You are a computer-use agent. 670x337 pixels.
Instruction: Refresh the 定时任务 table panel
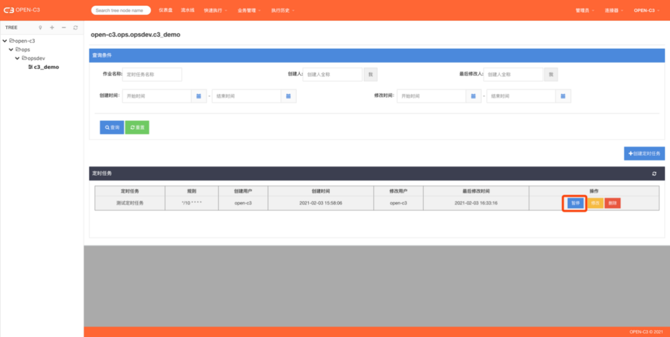(654, 174)
